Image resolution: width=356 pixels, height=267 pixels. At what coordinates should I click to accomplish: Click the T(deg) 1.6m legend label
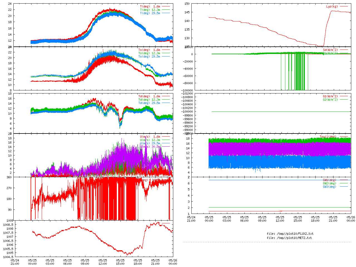click(x=150, y=6)
